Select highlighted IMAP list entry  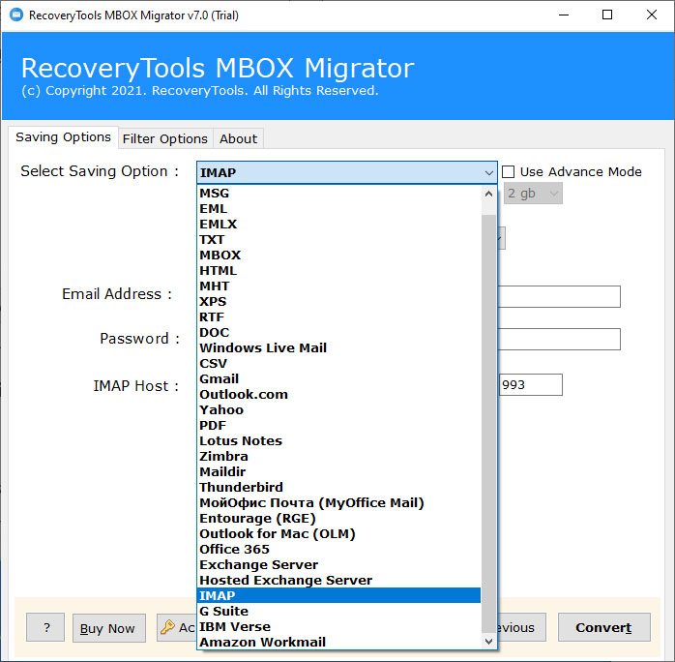pos(338,595)
